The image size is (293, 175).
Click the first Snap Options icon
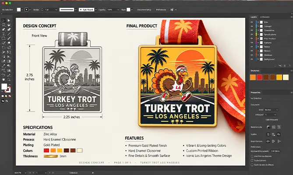click(268, 141)
